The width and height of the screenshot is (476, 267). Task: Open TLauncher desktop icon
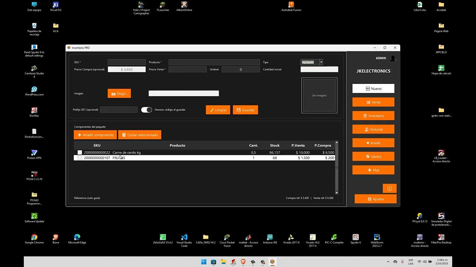163,6
